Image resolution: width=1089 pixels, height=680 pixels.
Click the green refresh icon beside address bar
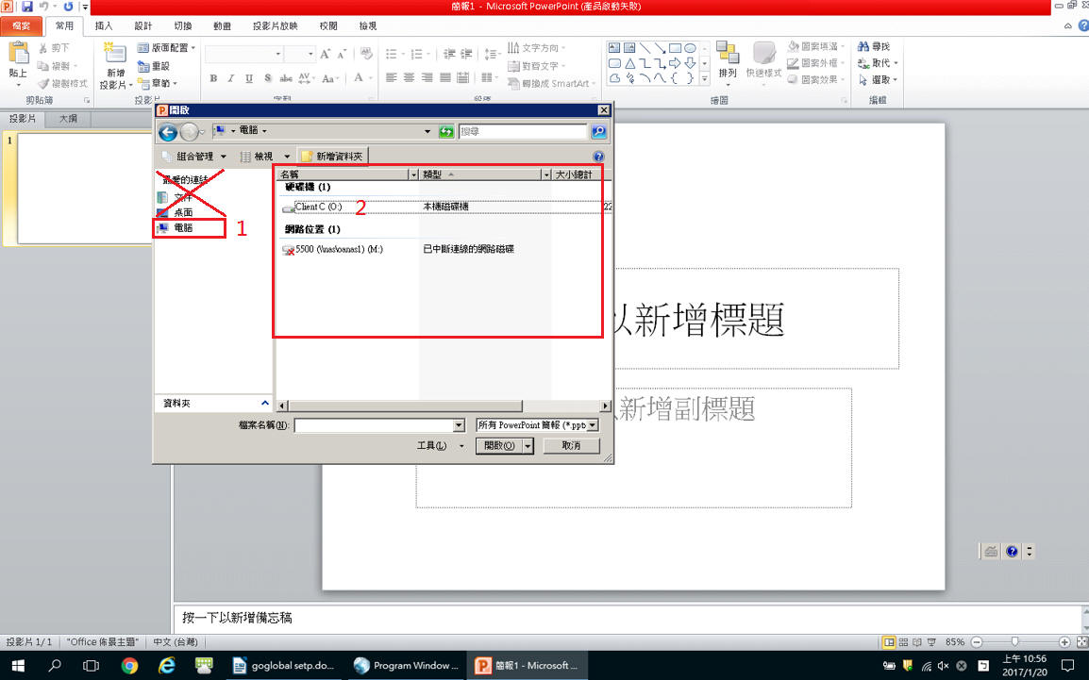point(446,132)
